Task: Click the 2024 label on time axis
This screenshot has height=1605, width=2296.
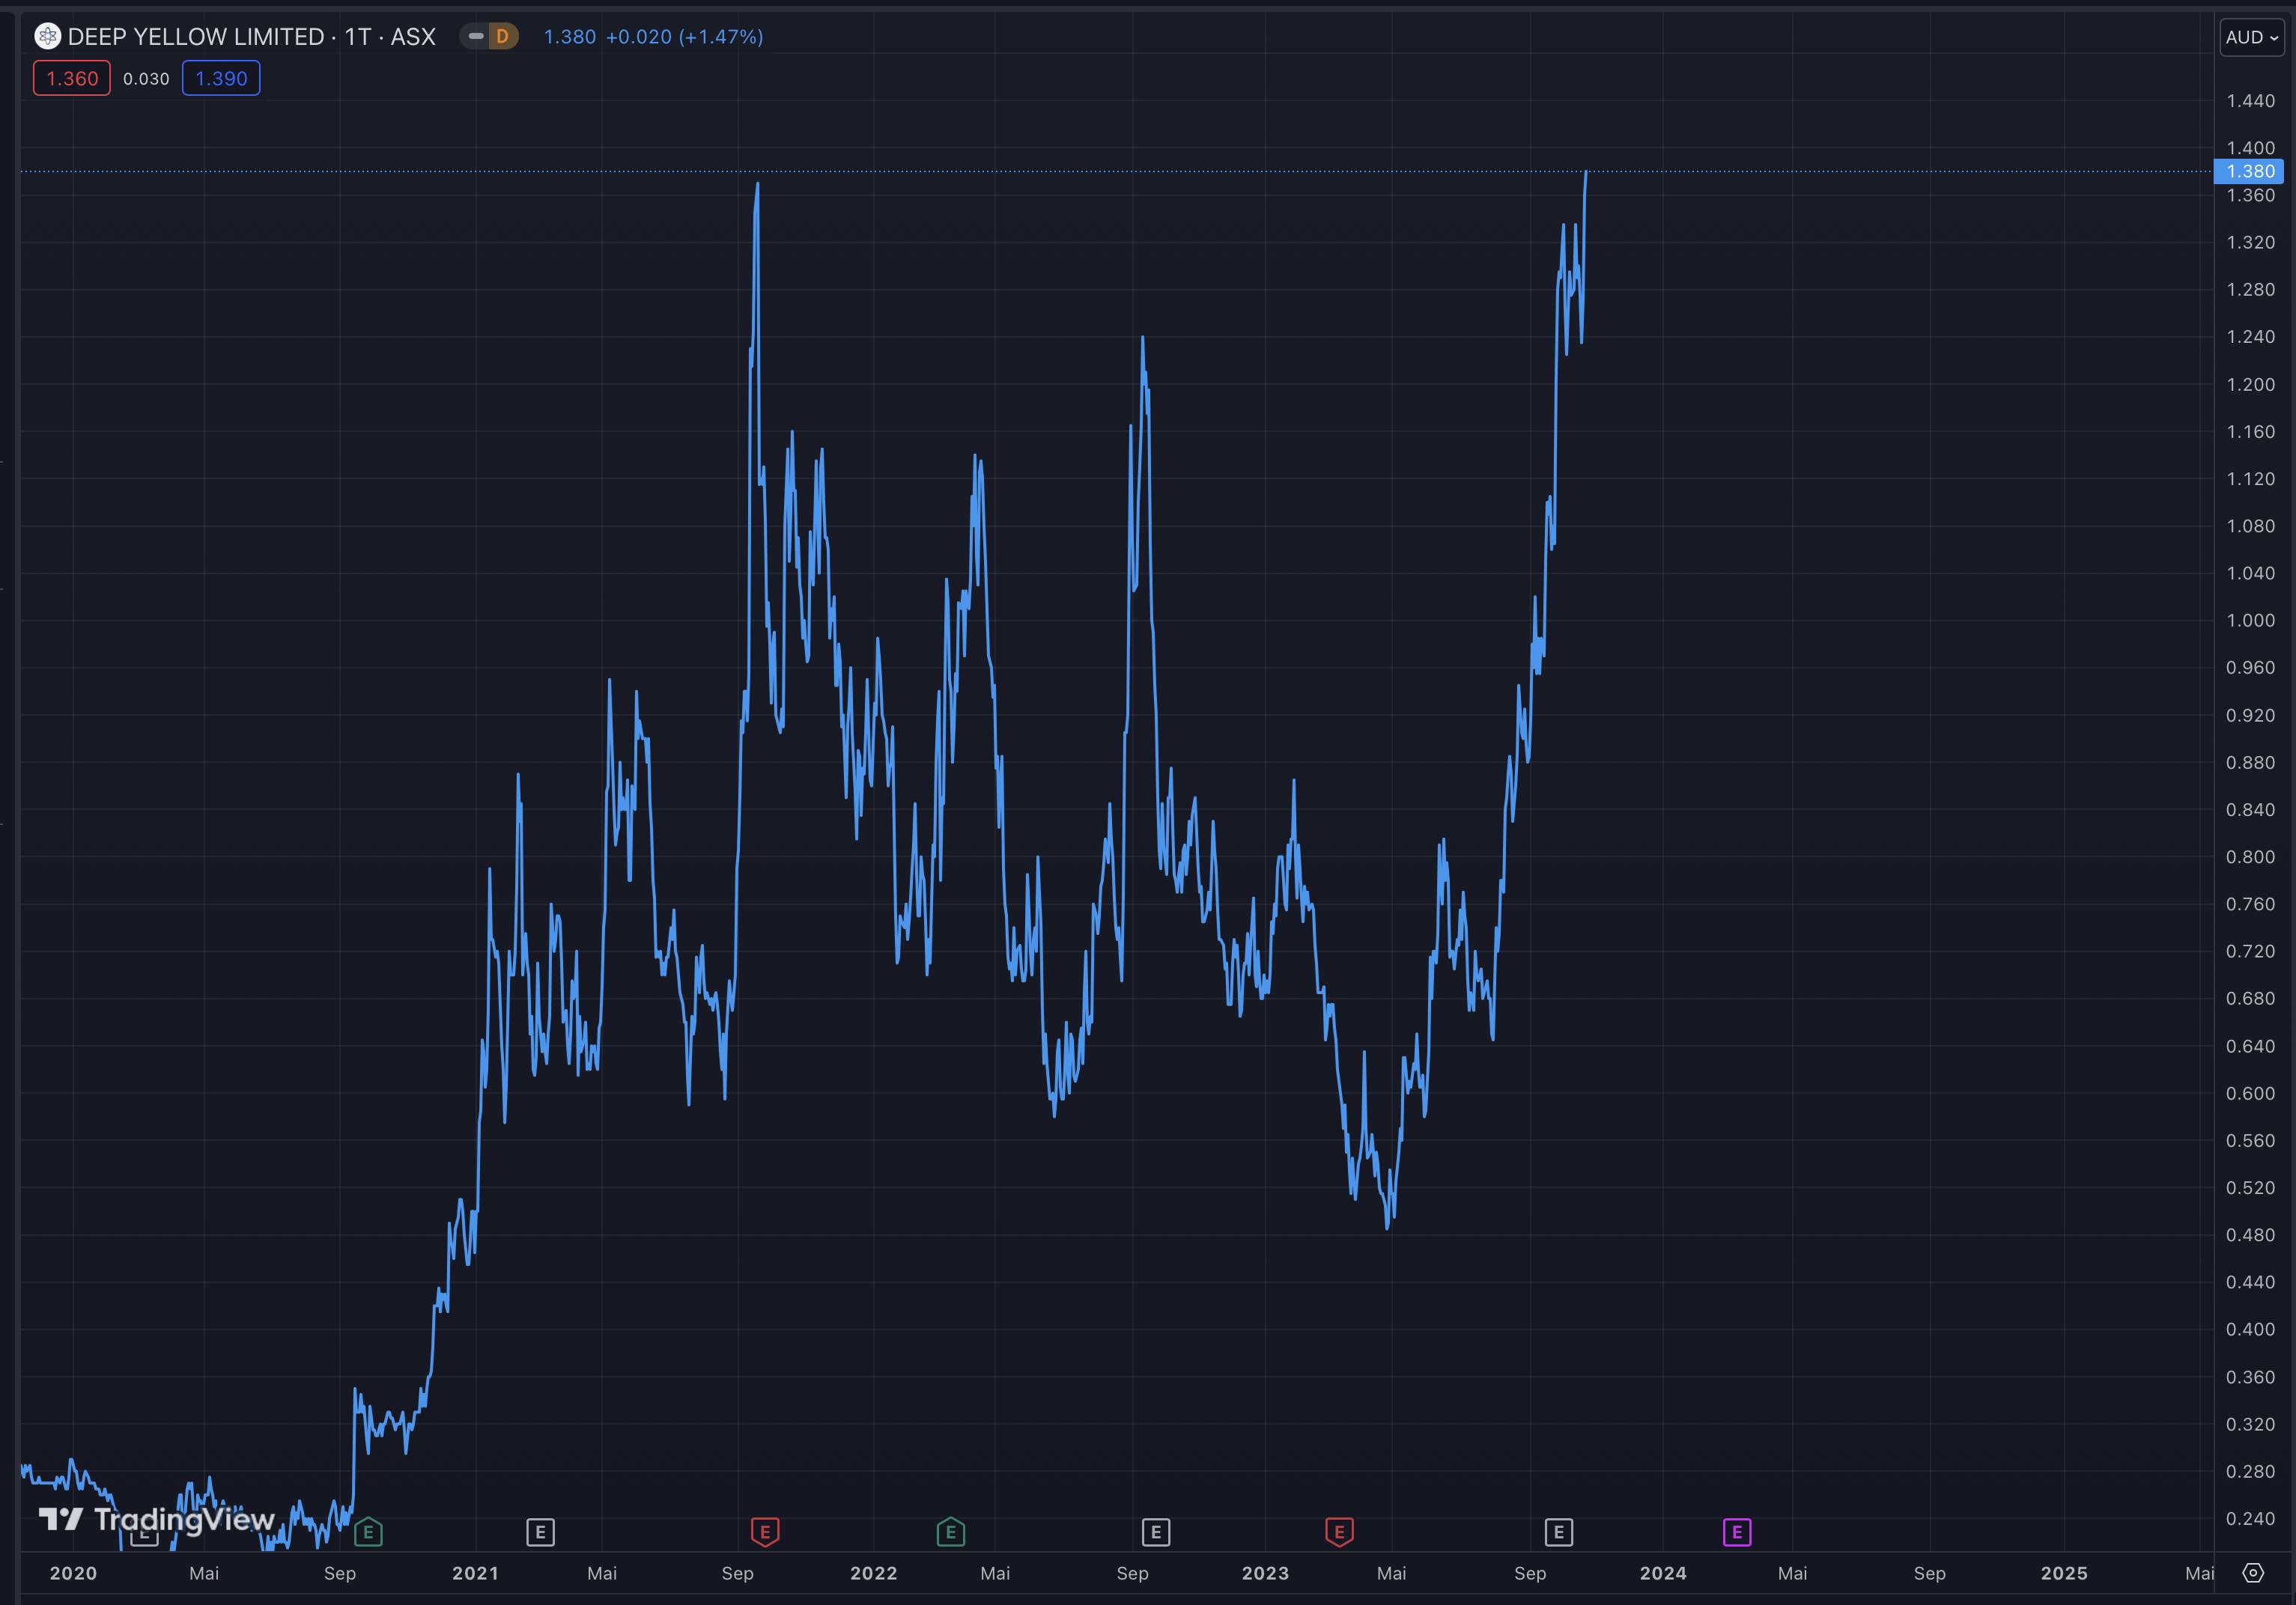Action: (1663, 1573)
